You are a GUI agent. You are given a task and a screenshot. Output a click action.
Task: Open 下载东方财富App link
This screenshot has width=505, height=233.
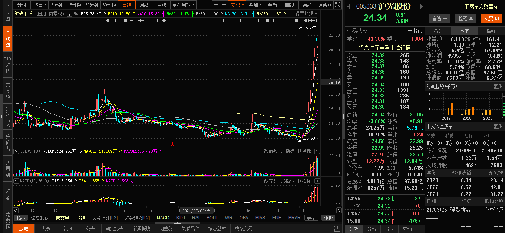(483, 6)
